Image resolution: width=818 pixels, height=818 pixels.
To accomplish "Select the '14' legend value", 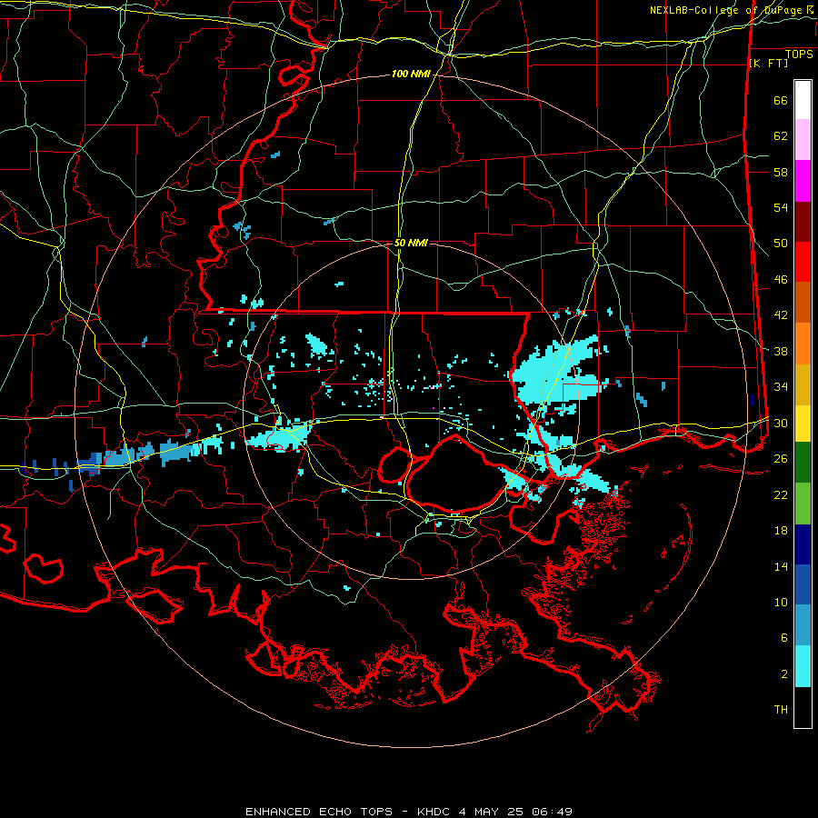I will coord(781,566).
